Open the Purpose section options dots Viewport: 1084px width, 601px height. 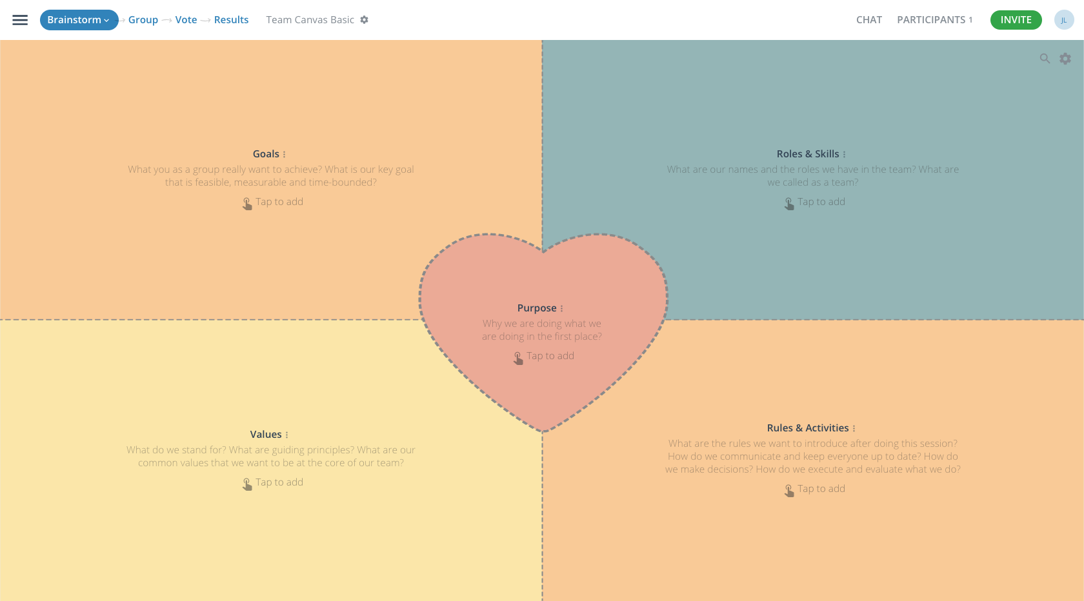coord(561,308)
